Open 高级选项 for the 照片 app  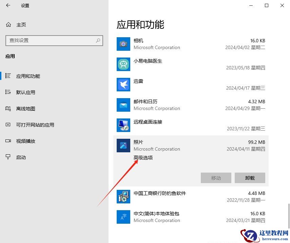pos(143,158)
